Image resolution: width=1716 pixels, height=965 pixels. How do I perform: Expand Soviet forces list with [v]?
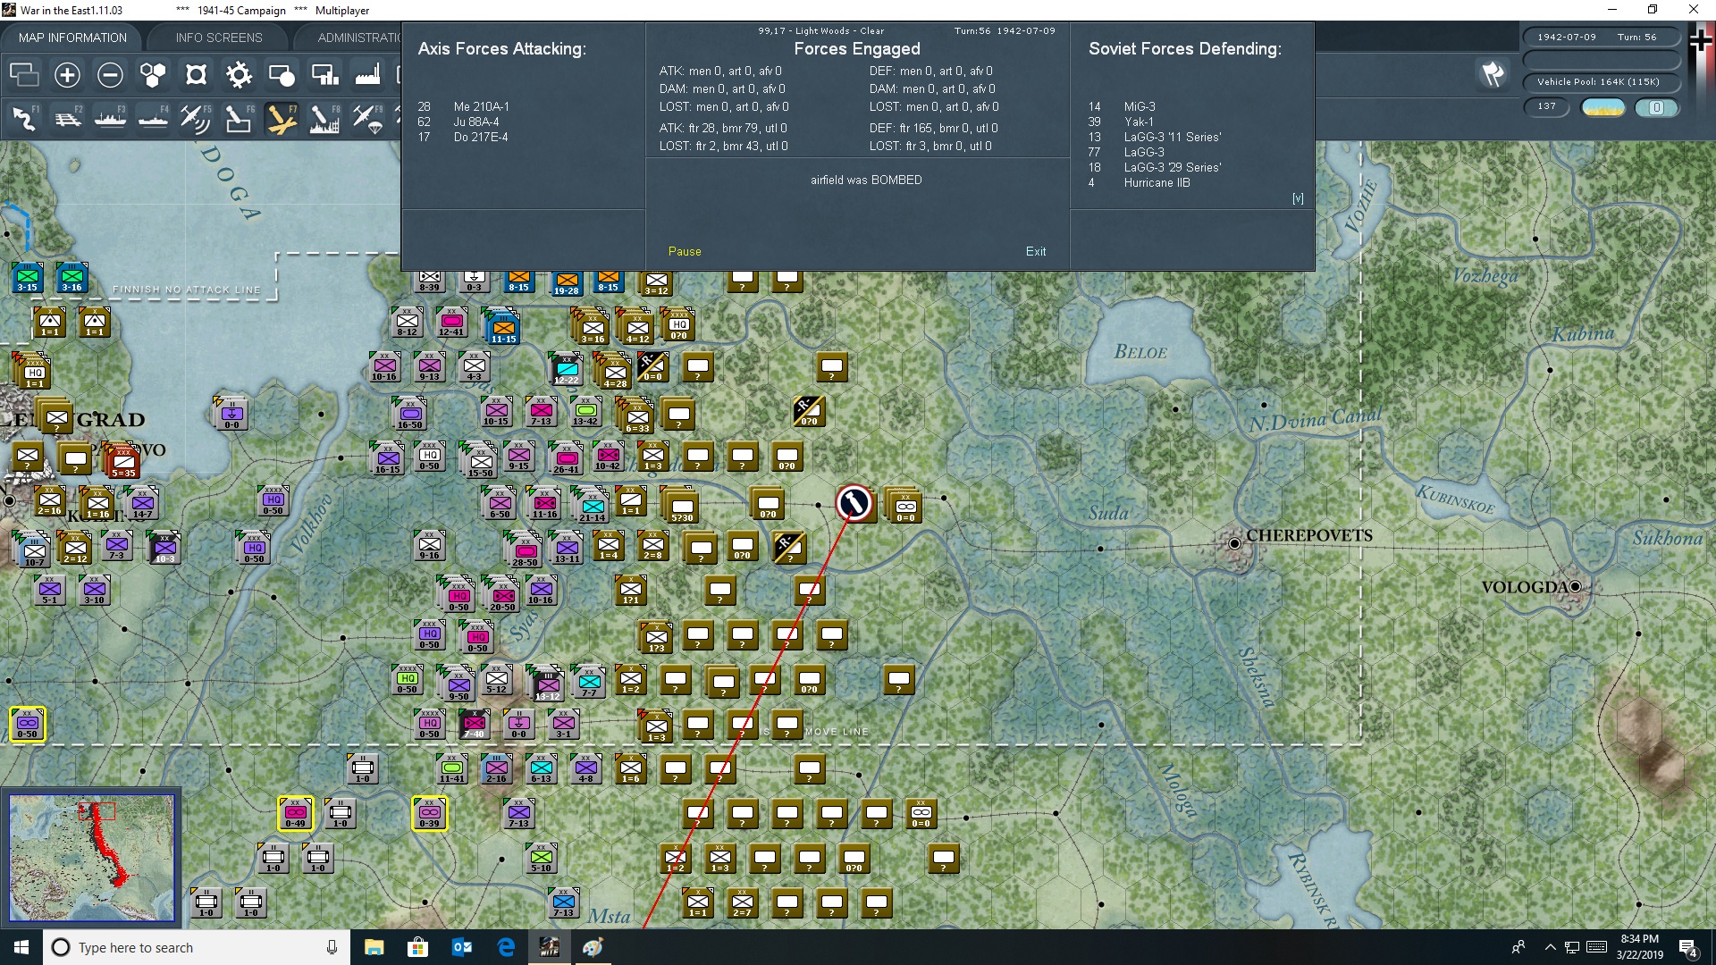(1298, 198)
